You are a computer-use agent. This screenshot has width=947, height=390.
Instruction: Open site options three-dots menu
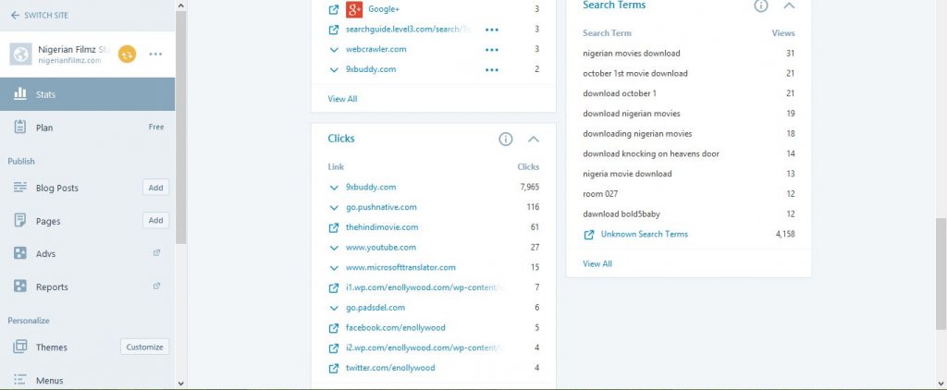click(155, 54)
